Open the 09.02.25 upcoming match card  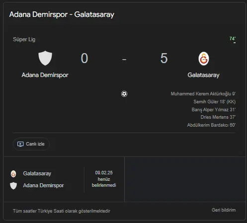pos(64,179)
